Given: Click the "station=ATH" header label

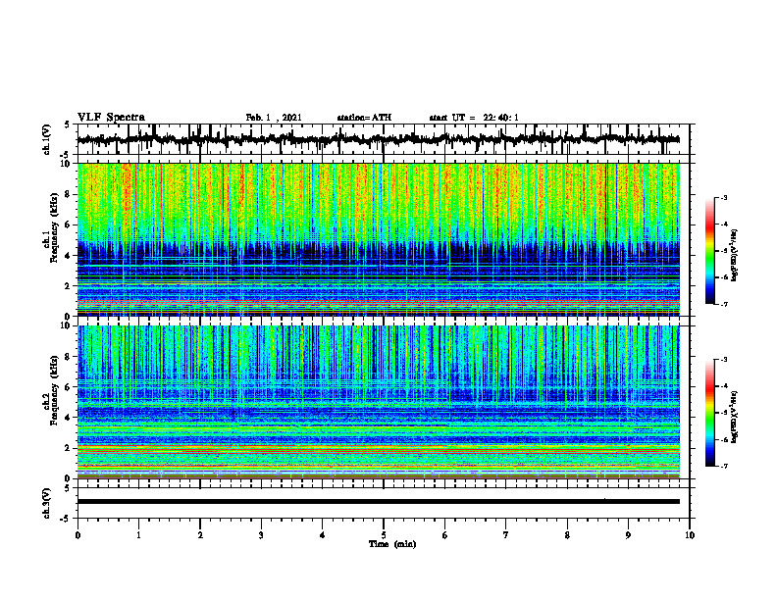Looking at the screenshot, I should pos(364,118).
